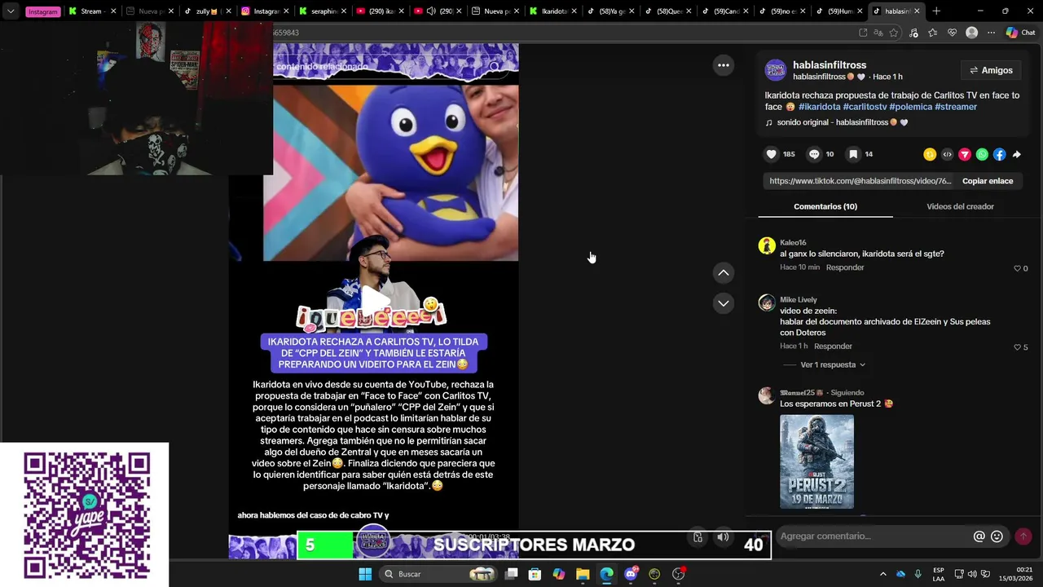Show hidden system tray icons
Screen dimensions: 1043x587
coord(882,574)
